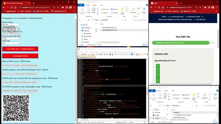This screenshot has width=221, height=124.
Task: Open a new tab in the left browser
Action: click(x=33, y=3)
